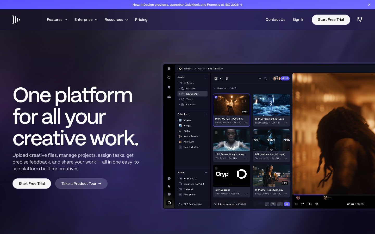Open the Adobe logo link

[360, 19]
